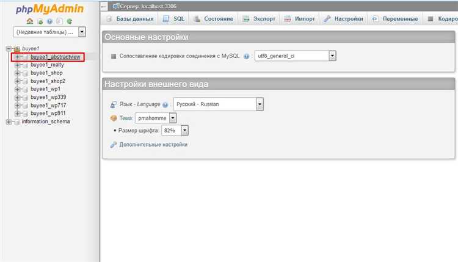The height and width of the screenshot is (262, 458).
Task: Switch to the Настройки tab
Action: coord(343,19)
